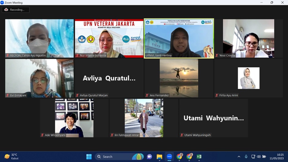Select UPNVJ_Santi Herlina's video tile
Screen dimensions: 288x162
(179, 38)
